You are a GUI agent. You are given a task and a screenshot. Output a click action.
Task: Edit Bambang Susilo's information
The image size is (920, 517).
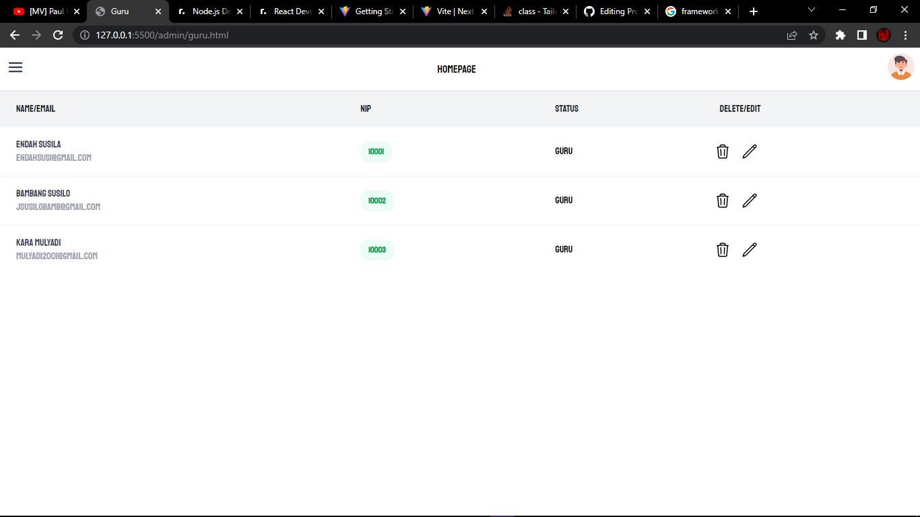(x=749, y=200)
